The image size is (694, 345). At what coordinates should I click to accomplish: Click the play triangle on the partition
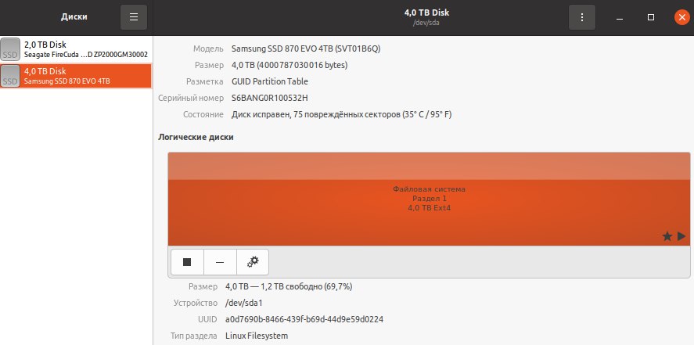coord(681,236)
